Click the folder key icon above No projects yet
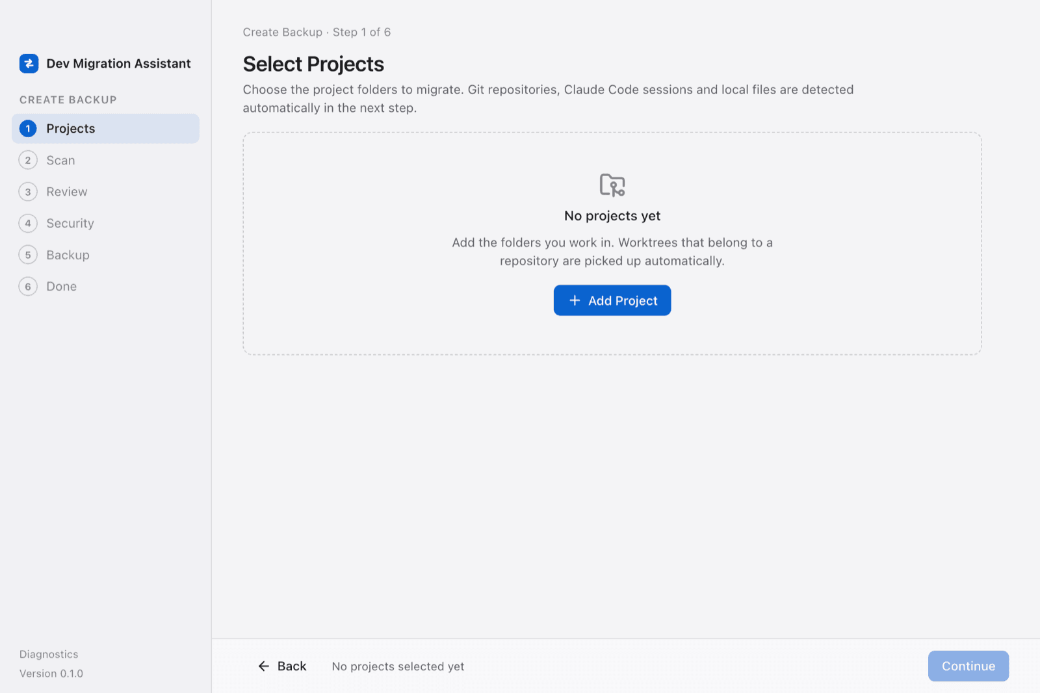The image size is (1040, 693). (612, 185)
